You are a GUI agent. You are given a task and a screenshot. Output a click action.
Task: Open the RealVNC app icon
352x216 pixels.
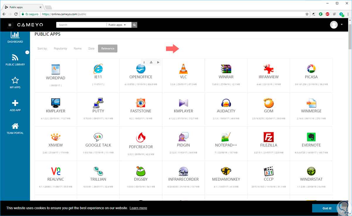pyautogui.click(x=55, y=171)
